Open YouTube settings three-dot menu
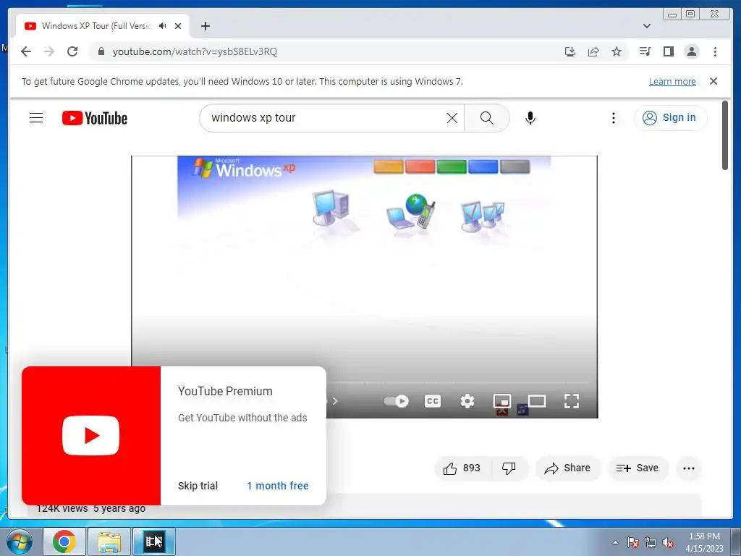The image size is (741, 556). tap(614, 118)
